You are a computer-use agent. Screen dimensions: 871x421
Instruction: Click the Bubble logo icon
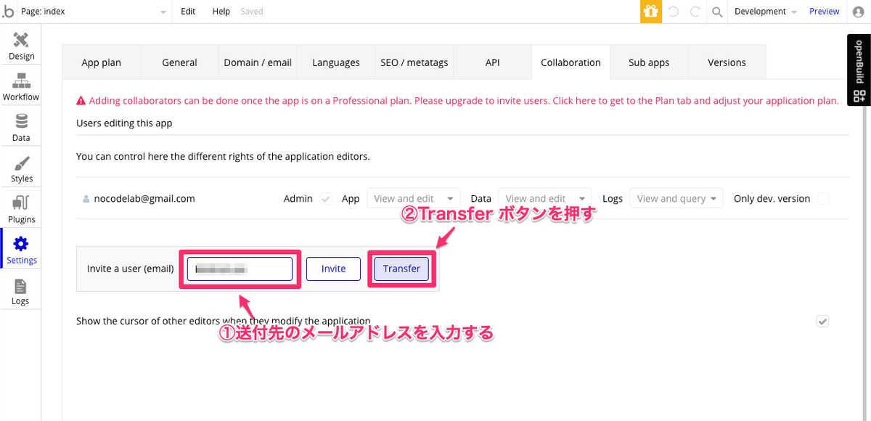click(x=8, y=12)
